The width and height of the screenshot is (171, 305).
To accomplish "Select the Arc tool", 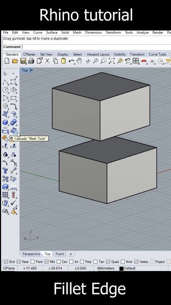I will point(5,98).
